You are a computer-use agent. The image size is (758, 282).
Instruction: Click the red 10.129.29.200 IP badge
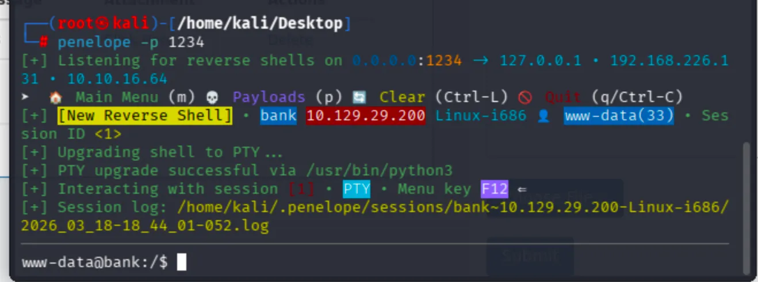[366, 116]
